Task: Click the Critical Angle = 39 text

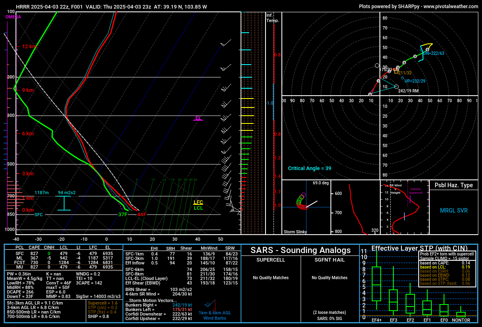Action: tap(309, 168)
